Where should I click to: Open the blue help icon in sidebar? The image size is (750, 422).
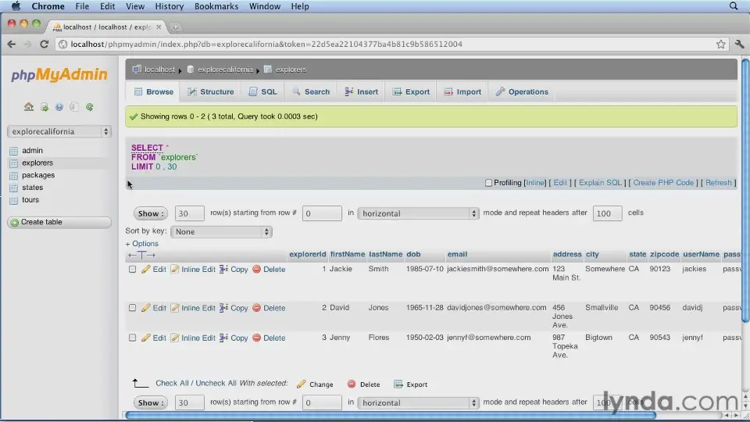coord(59,107)
